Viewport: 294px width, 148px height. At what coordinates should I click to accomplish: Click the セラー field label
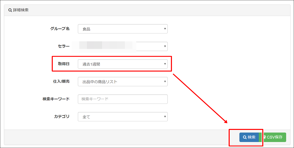pyautogui.click(x=64, y=46)
